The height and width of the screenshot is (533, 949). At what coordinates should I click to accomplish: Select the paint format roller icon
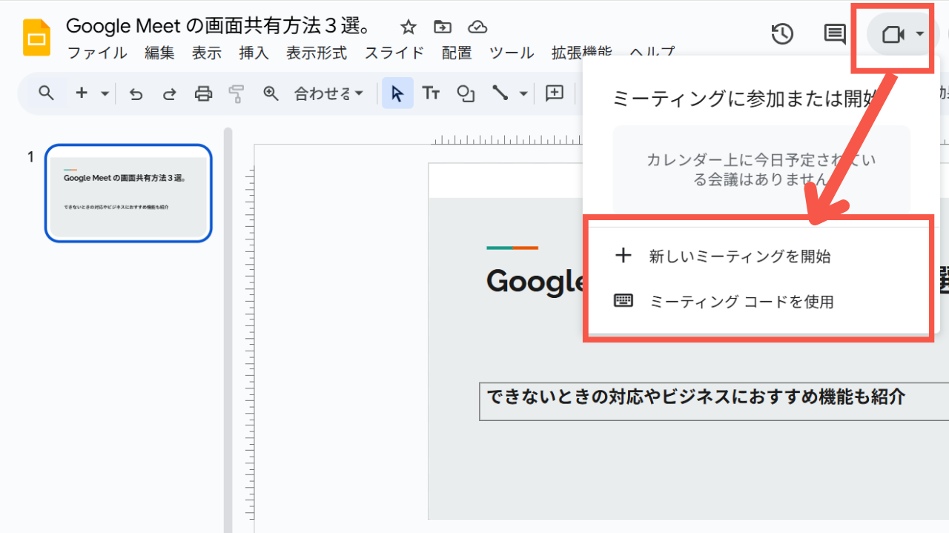click(237, 93)
